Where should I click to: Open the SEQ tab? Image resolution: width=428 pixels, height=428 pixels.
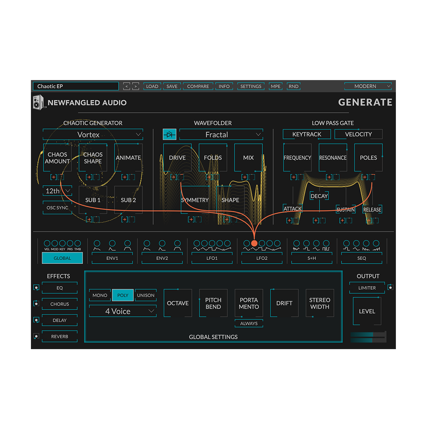(362, 258)
